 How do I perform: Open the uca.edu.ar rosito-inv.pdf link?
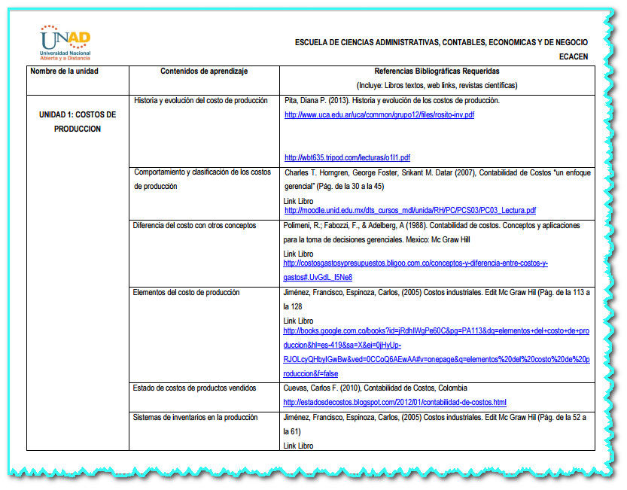[379, 115]
